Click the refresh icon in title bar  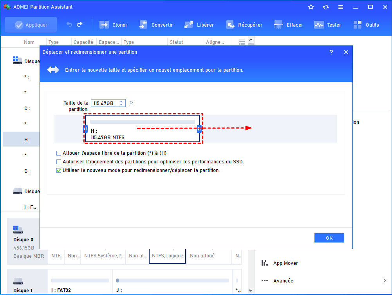(x=325, y=7)
